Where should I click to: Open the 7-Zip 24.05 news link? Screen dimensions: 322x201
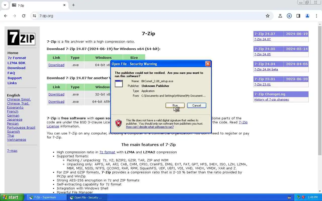click(262, 54)
